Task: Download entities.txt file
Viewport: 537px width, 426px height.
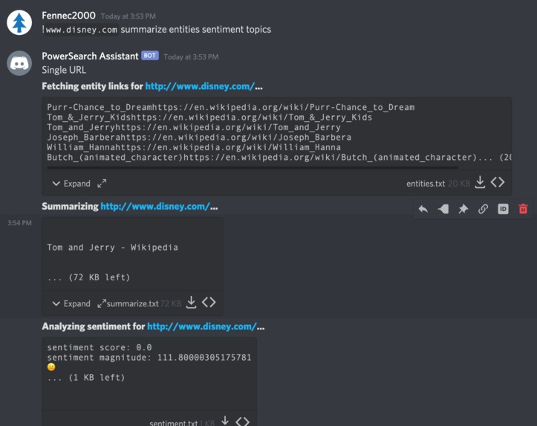Action: [x=480, y=182]
